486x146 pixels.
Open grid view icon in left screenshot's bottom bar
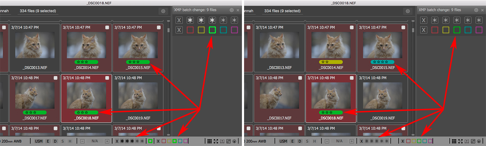click(x=209, y=141)
